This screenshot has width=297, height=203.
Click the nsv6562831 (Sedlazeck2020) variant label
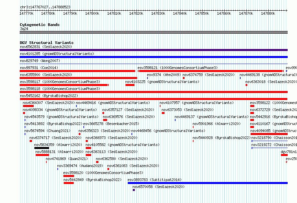tap(46, 47)
